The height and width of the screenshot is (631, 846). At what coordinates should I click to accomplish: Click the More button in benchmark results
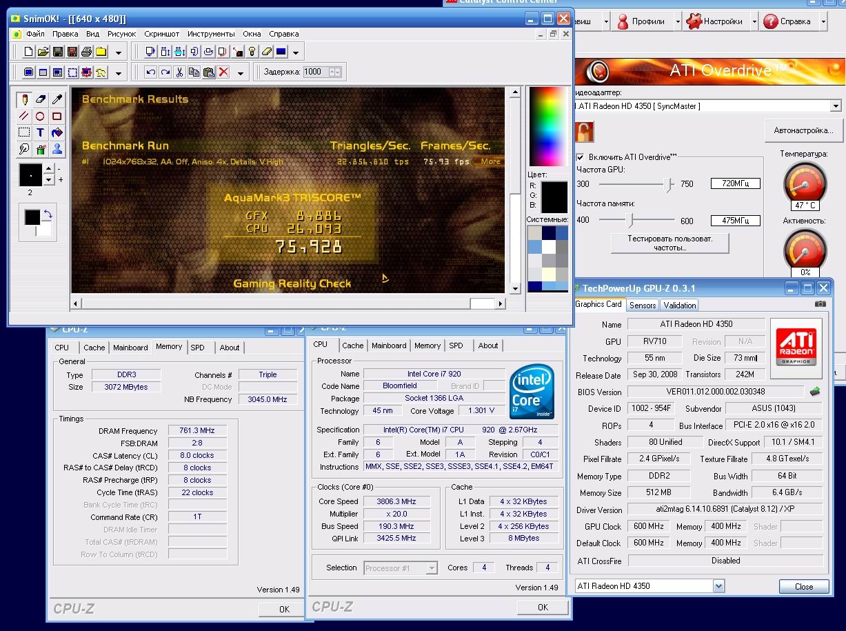point(490,161)
